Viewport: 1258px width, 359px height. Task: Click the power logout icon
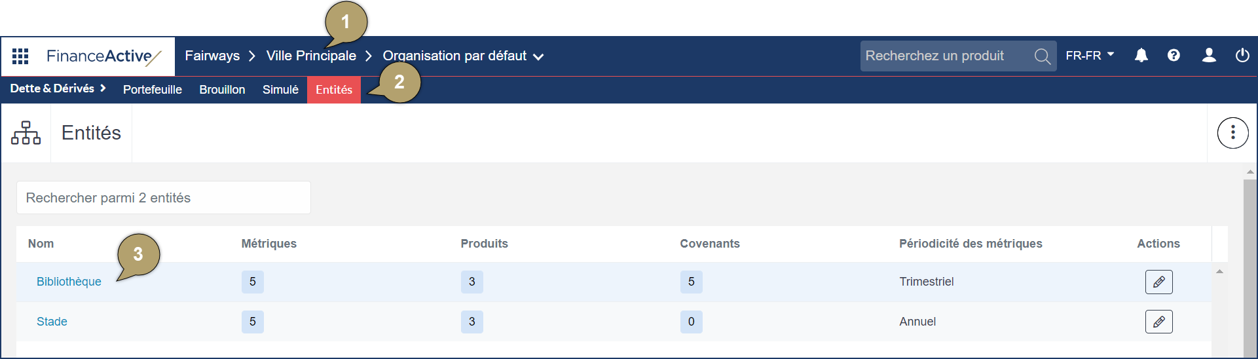(1242, 56)
